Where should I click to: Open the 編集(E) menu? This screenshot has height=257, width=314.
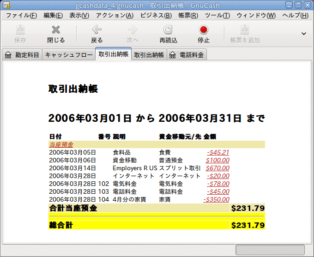(53, 15)
